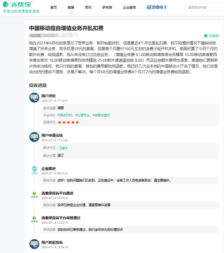Screen dimensions: 224x253
Task: Click the #处理专业 tag
Action: coord(82,115)
